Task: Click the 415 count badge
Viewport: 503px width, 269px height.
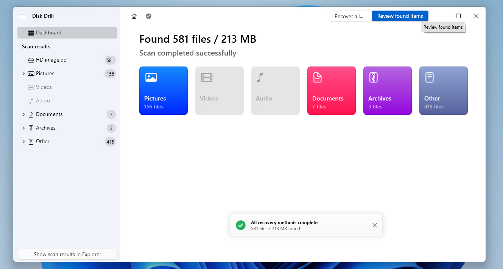Action: click(x=110, y=142)
